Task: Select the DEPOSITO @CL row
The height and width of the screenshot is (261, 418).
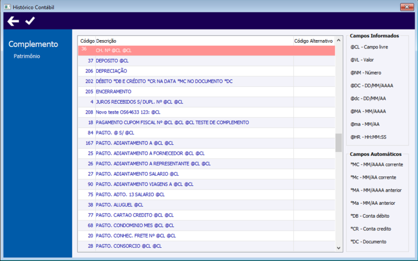Action: [x=207, y=61]
